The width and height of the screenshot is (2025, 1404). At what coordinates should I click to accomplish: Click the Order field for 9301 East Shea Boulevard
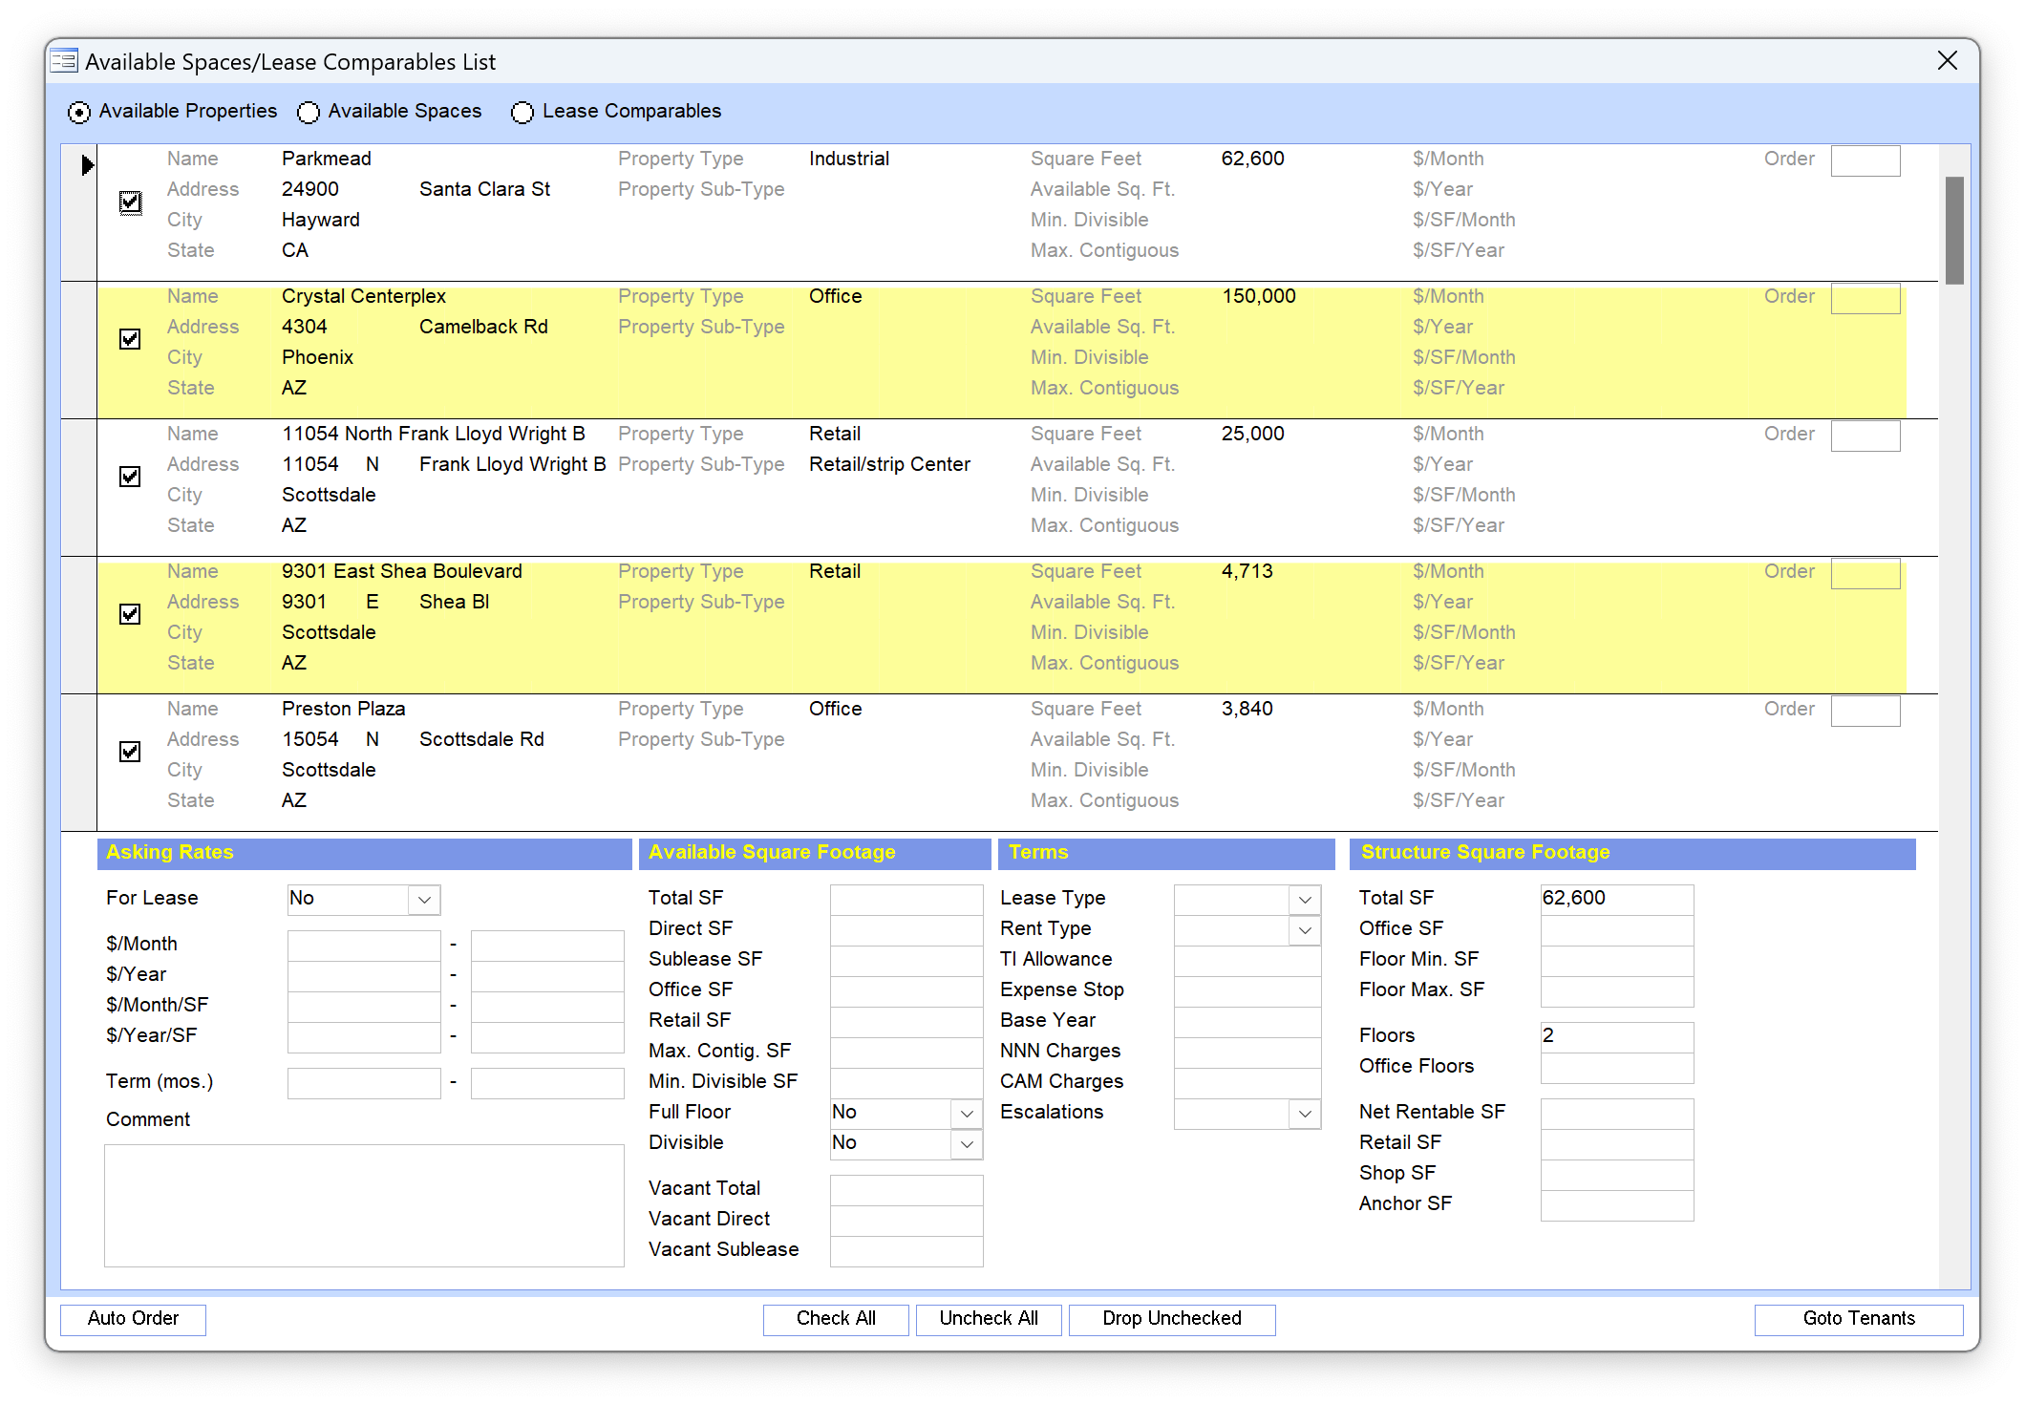click(x=1865, y=573)
